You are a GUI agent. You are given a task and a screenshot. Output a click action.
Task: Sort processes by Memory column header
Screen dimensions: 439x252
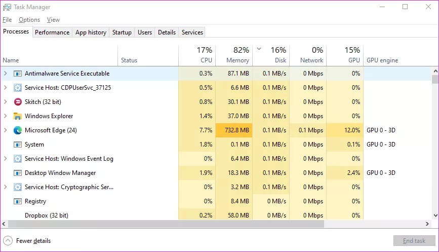click(234, 55)
